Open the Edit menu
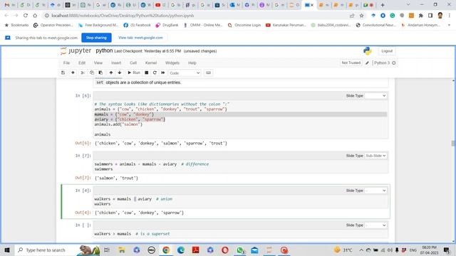This screenshot has width=456, height=256. point(82,63)
